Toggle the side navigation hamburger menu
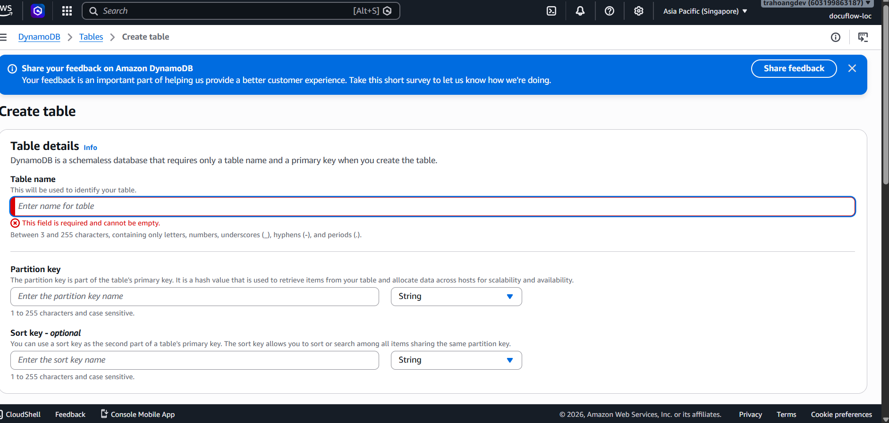889x423 pixels. point(3,37)
